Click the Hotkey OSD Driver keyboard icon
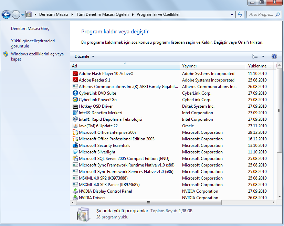Screen dimensions: 284x226 [75, 106]
